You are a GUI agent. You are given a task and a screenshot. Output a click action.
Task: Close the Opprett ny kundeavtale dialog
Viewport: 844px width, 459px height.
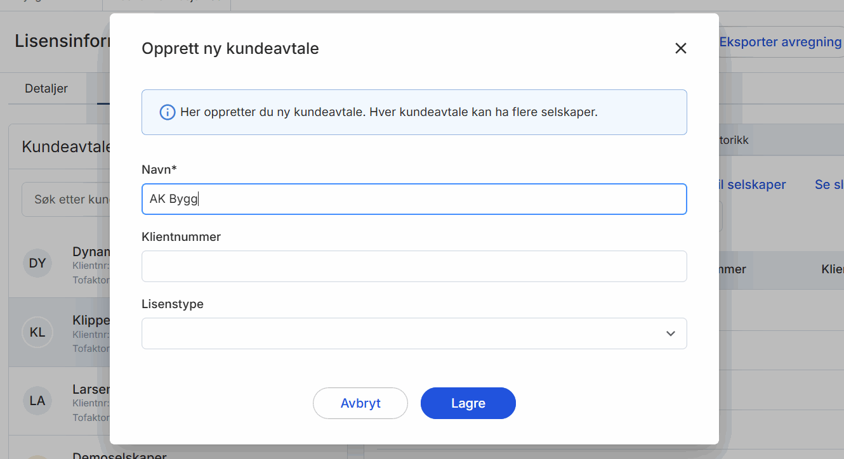(x=680, y=48)
